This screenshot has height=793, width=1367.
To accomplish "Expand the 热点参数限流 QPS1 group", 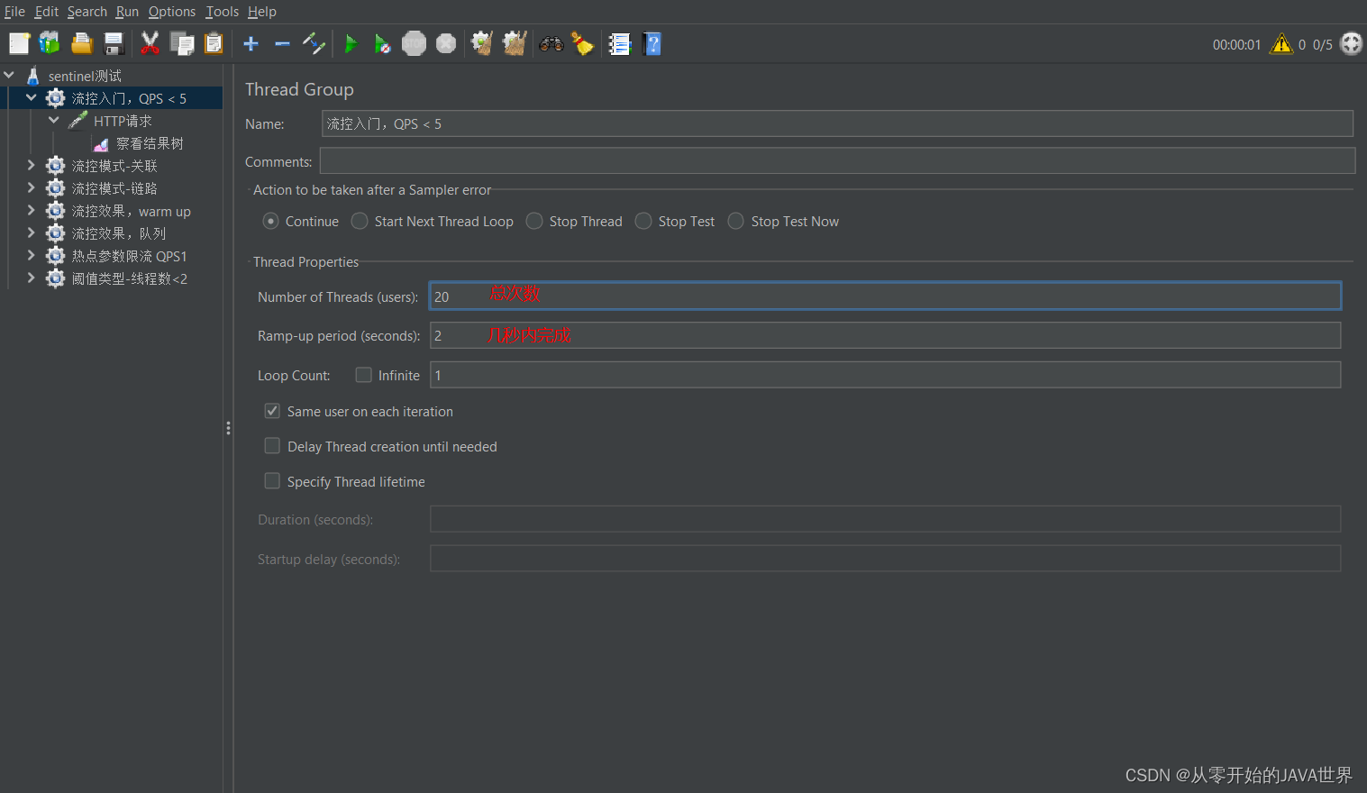I will 32,255.
